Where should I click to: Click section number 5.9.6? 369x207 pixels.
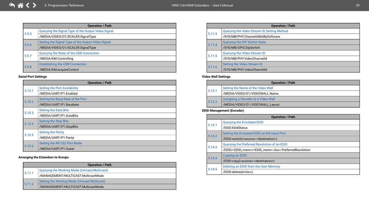[28, 45]
